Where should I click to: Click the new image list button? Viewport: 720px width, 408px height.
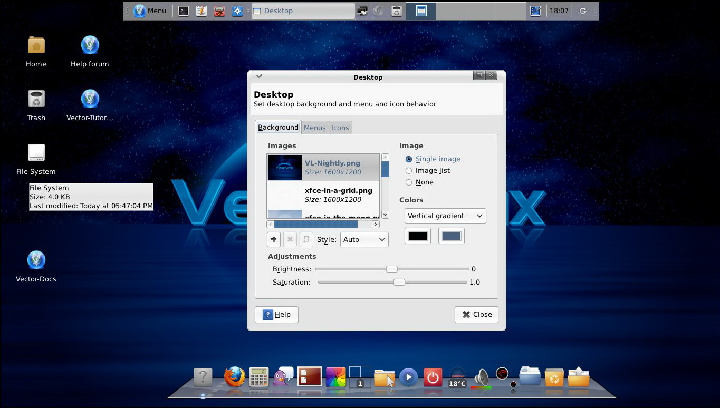click(306, 239)
